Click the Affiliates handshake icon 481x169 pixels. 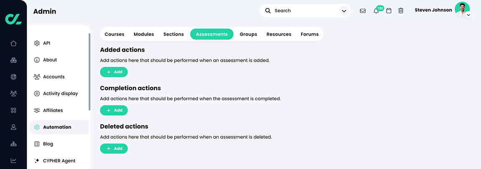point(37,110)
